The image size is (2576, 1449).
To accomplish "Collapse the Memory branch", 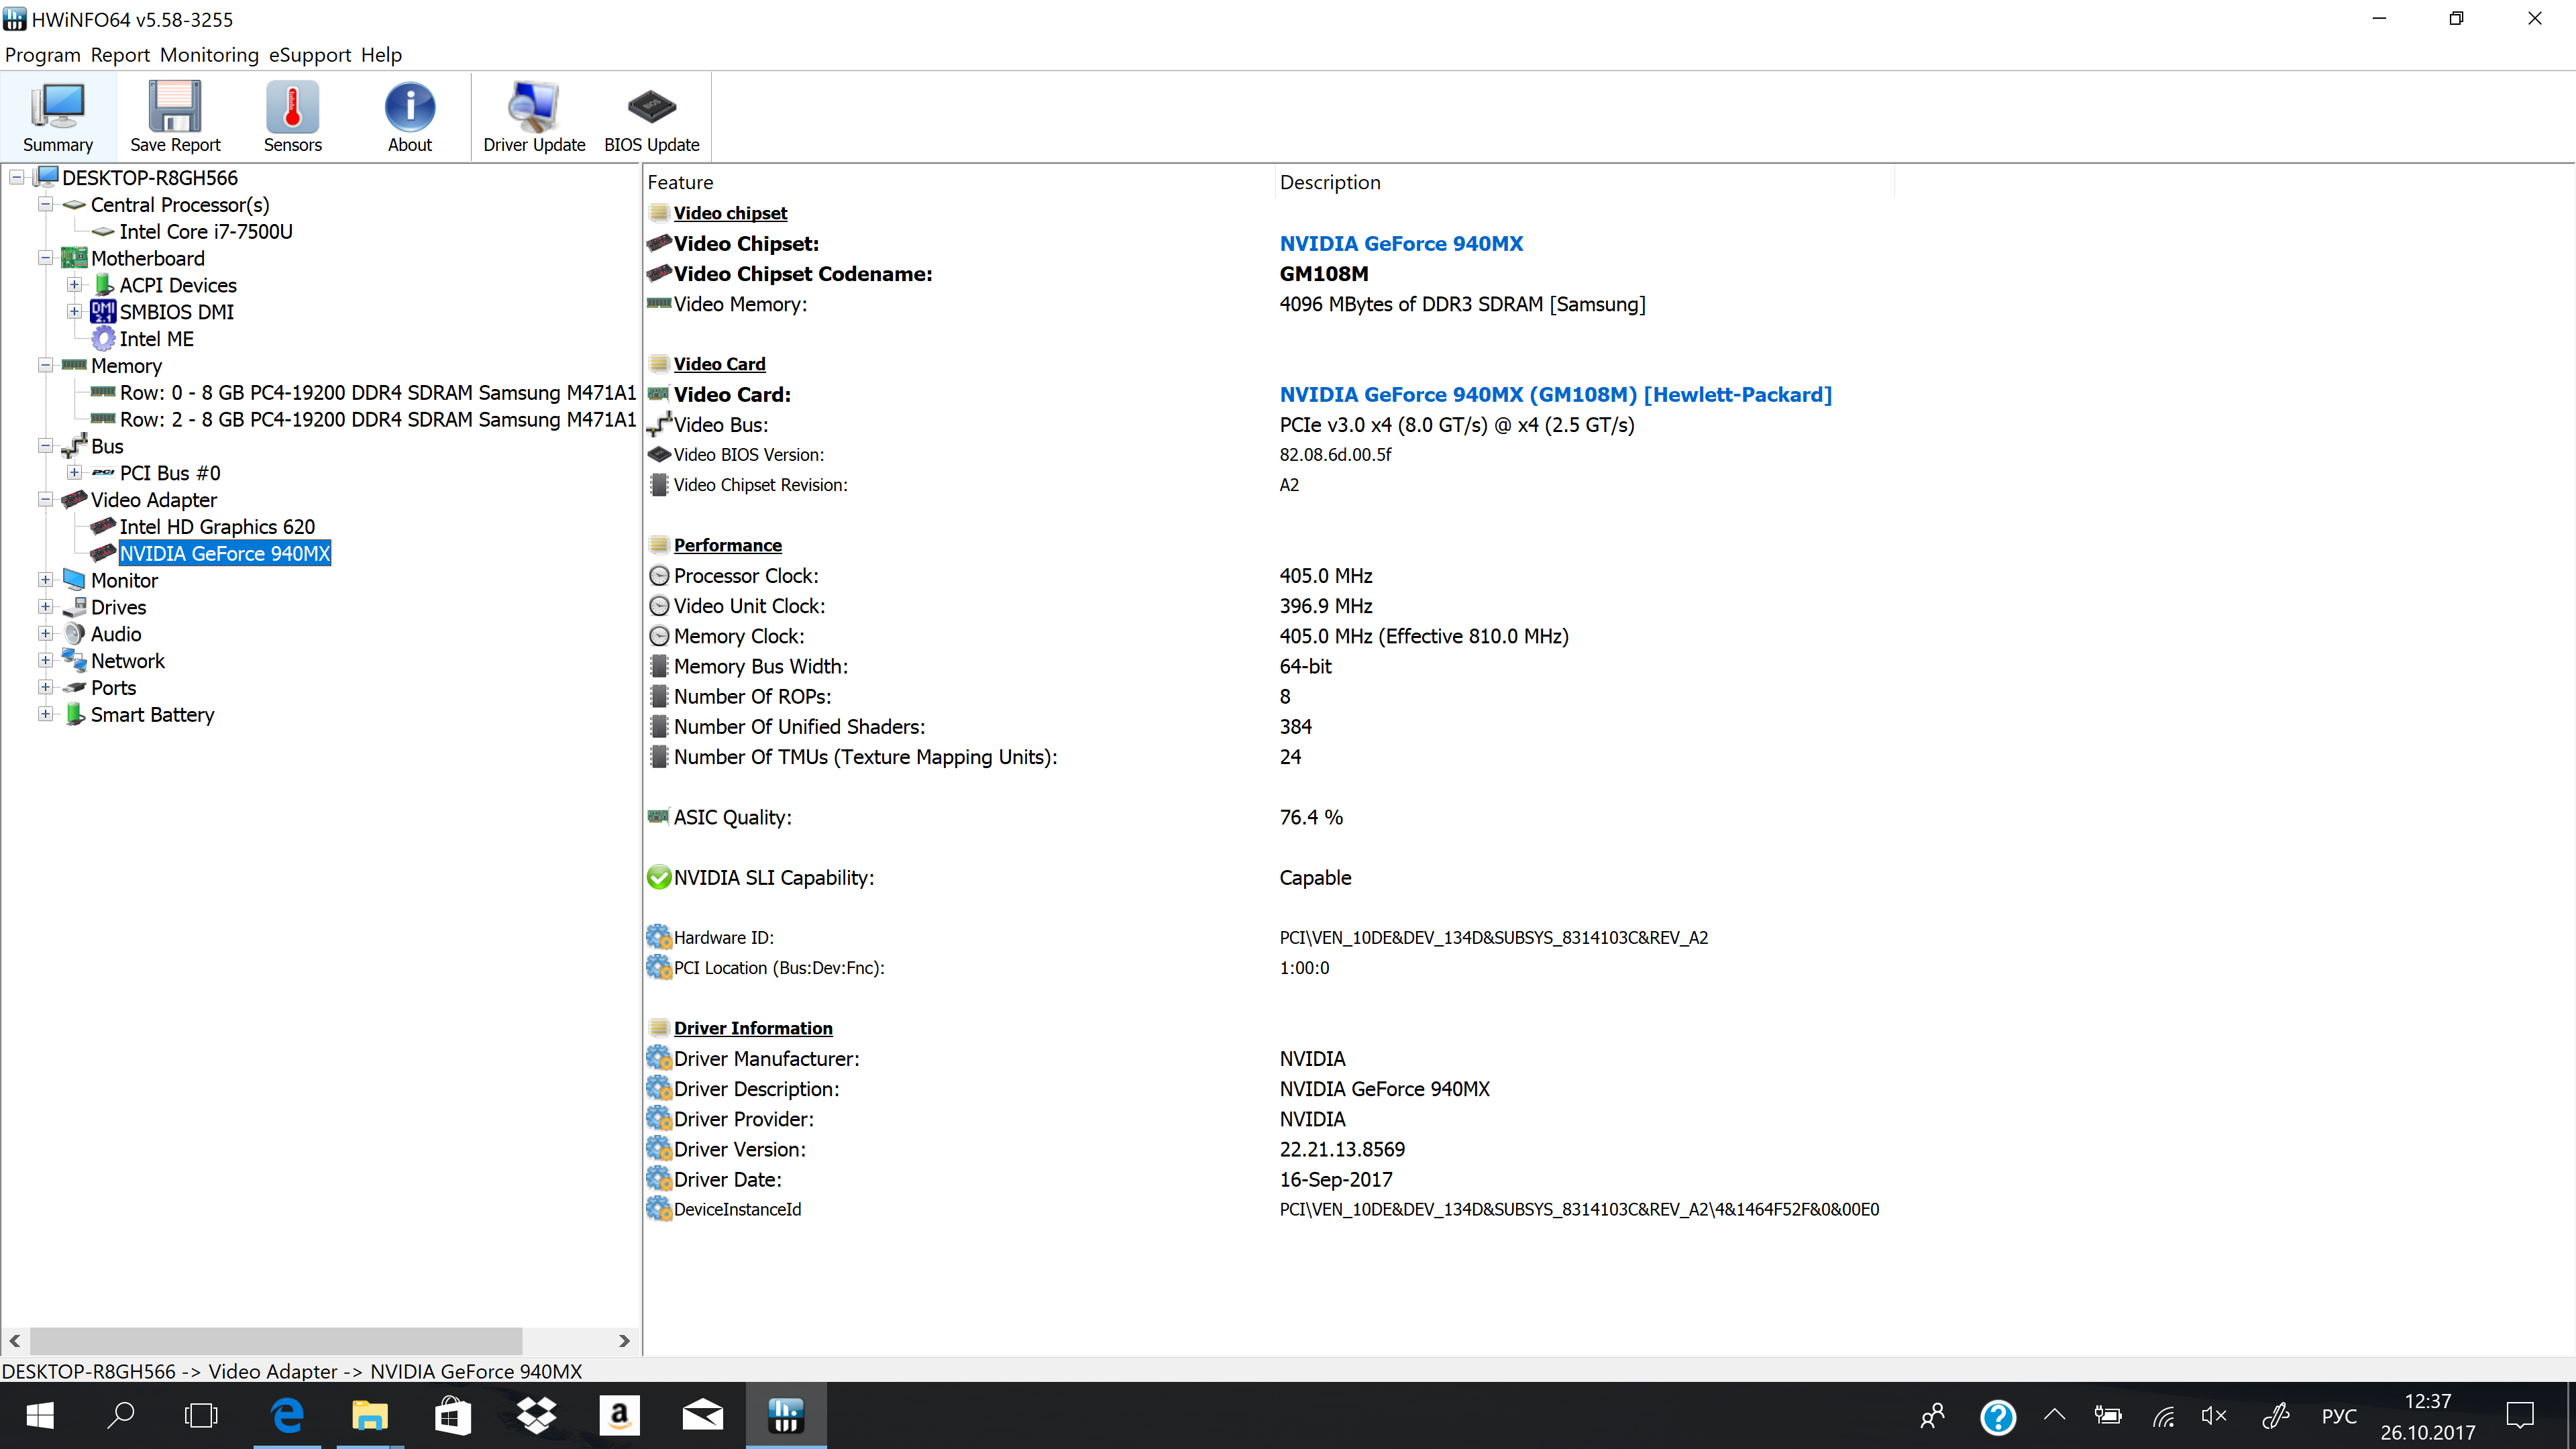I will click(46, 366).
